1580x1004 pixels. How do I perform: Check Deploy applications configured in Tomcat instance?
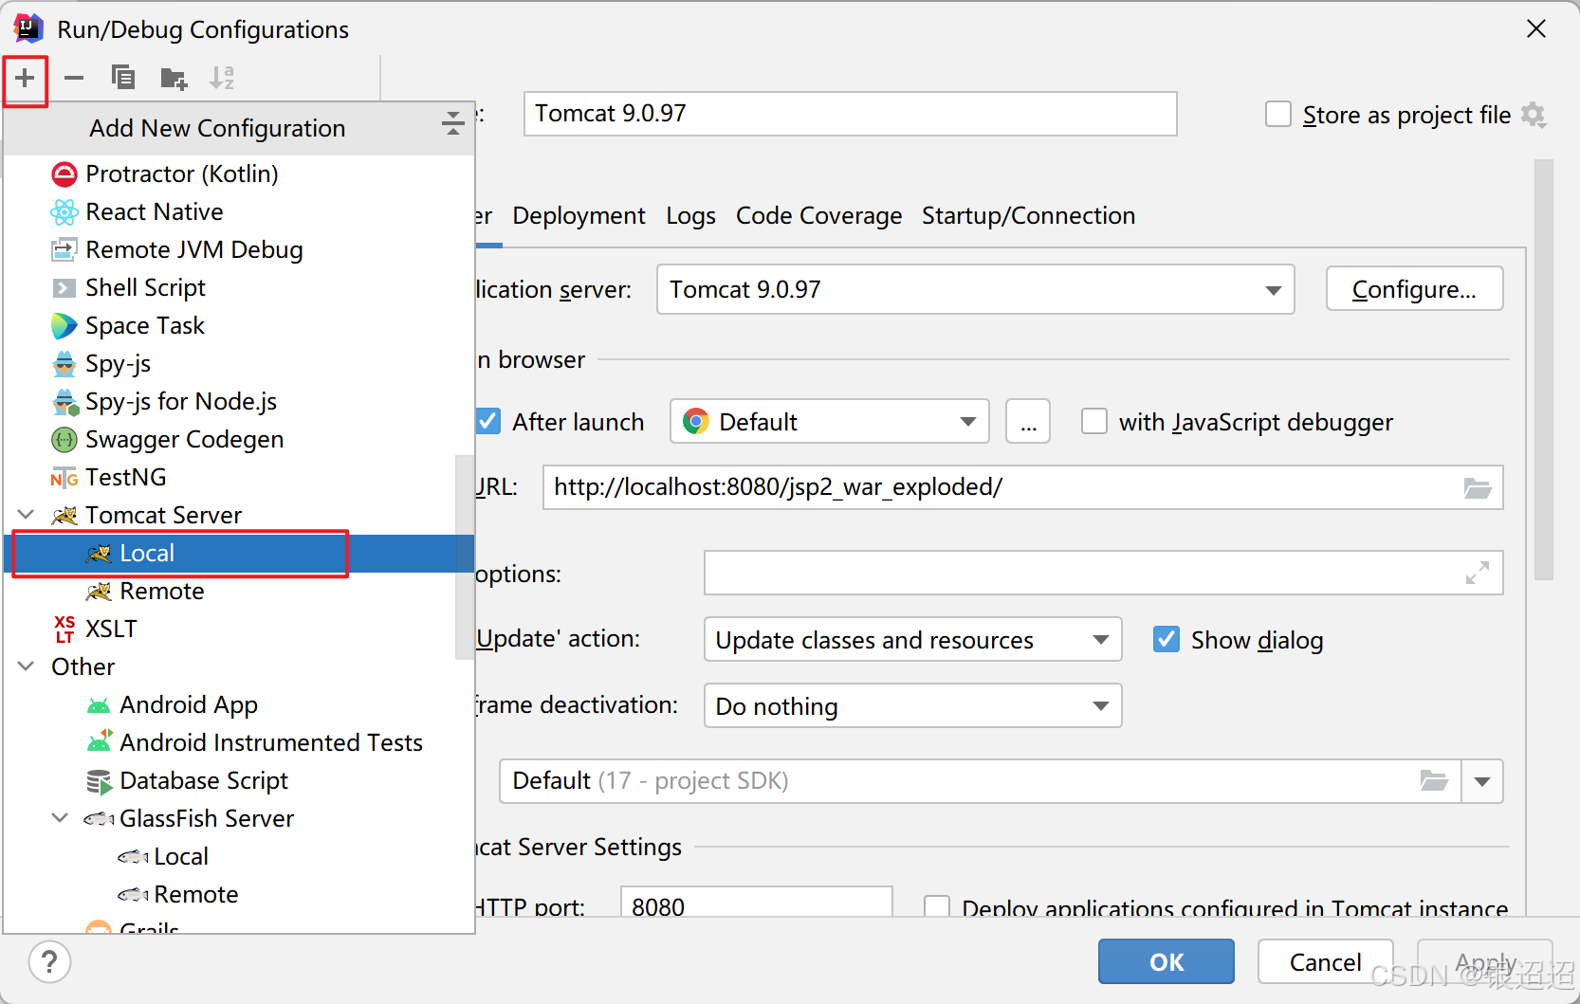[937, 907]
